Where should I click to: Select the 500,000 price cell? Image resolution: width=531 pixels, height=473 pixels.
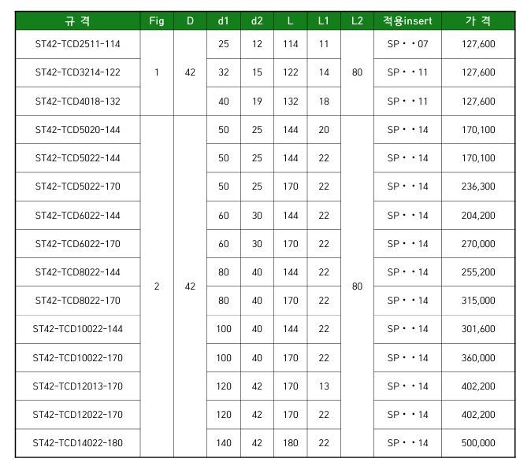coord(478,443)
